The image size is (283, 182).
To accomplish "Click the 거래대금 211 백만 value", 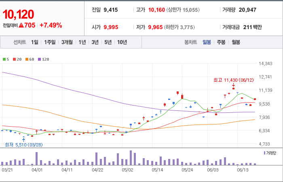I will pos(253,27).
